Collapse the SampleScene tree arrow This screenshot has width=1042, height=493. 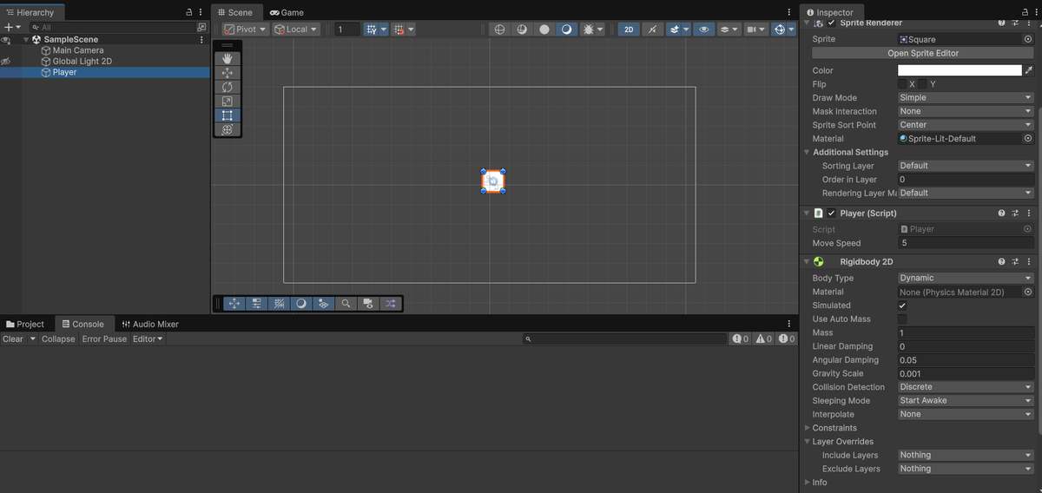click(x=26, y=40)
